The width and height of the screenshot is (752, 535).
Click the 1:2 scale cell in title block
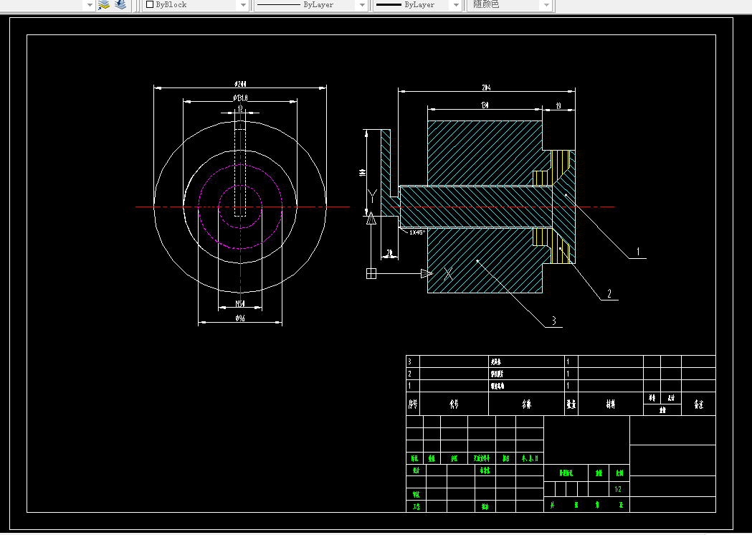(x=618, y=489)
